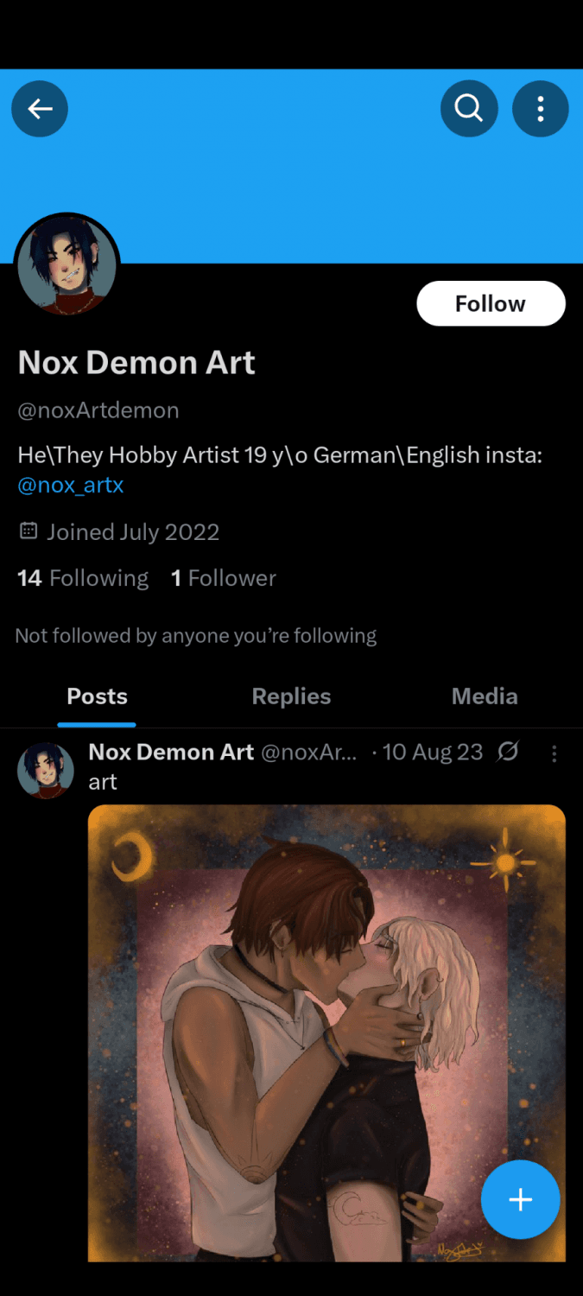Click the Nox Demon Art name in the post

tap(170, 752)
